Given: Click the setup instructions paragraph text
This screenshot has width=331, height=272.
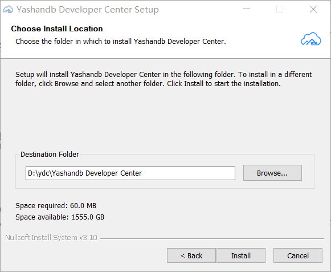Looking at the screenshot, I should (164, 79).
